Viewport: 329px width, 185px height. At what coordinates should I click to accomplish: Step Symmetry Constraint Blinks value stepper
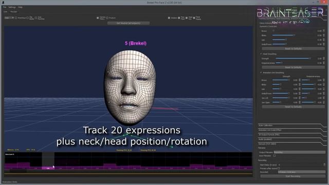(324, 35)
